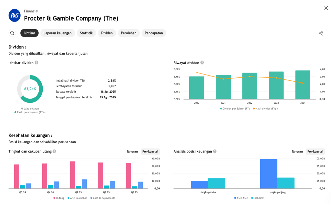Go to the Dividen tab
This screenshot has width=331, height=204.
pyautogui.click(x=107, y=33)
